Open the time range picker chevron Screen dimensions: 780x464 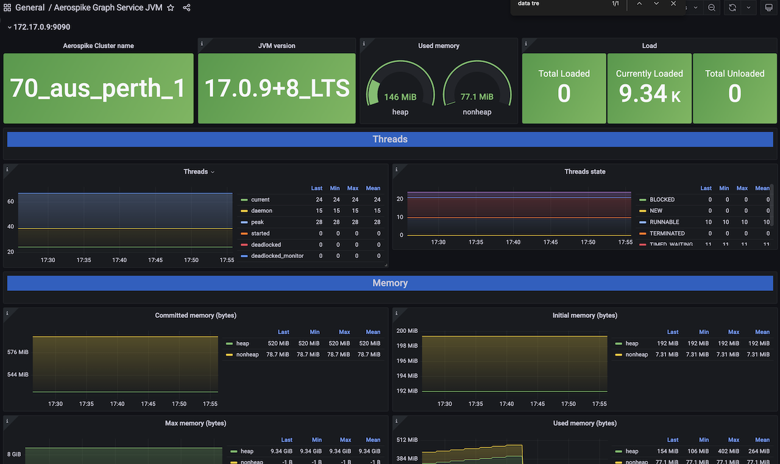(695, 8)
